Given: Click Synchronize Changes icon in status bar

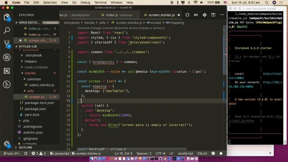Looking at the screenshot, I should (x=26, y=153).
